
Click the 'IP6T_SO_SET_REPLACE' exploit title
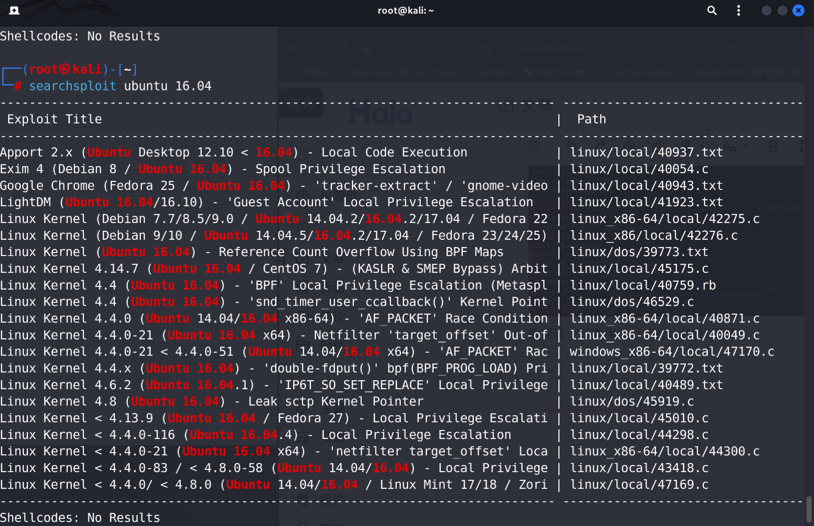(x=274, y=385)
